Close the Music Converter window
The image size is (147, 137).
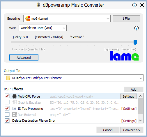pos(142,5)
